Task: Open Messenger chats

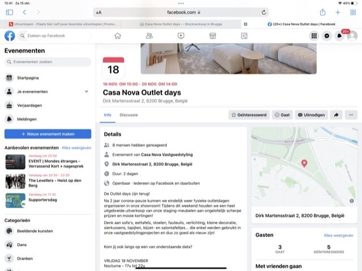Action: coord(327,36)
